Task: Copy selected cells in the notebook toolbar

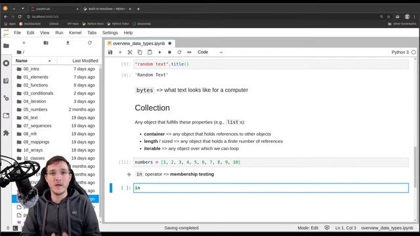Action: point(140,52)
